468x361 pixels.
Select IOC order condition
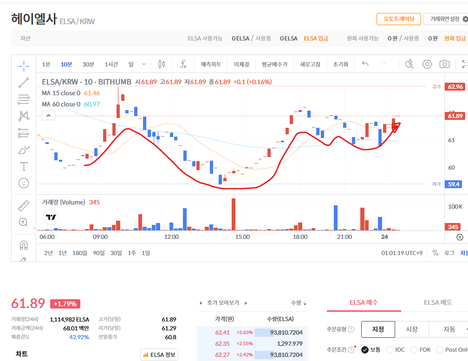(396, 350)
